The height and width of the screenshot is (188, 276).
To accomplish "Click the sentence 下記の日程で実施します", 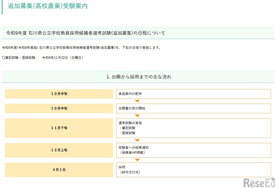I will pos(141,48).
